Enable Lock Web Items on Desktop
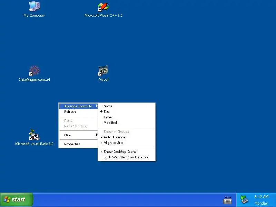The width and height of the screenshot is (276, 207). coord(127,157)
